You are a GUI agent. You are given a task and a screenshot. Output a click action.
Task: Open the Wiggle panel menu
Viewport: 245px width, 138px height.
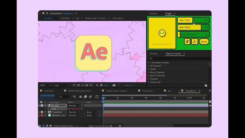[x=175, y=13]
